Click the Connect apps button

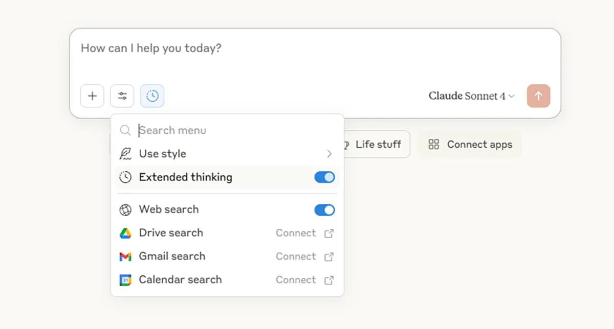[470, 145]
